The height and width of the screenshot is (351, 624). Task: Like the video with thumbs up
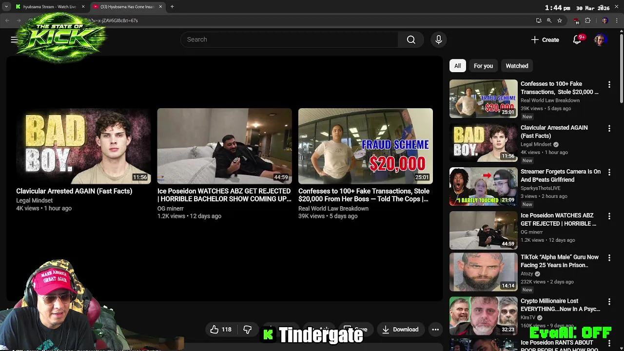click(x=214, y=330)
